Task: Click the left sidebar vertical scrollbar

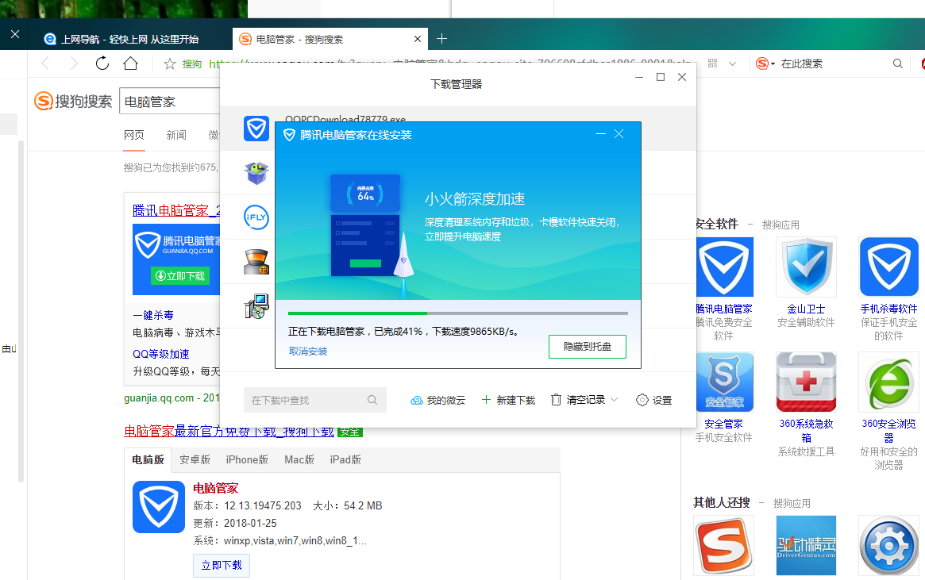Action: pyautogui.click(x=21, y=311)
